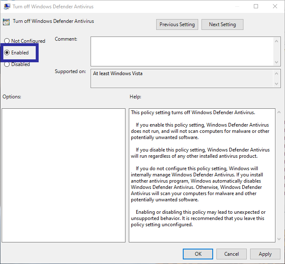Cancel the policy dialog

click(x=231, y=254)
